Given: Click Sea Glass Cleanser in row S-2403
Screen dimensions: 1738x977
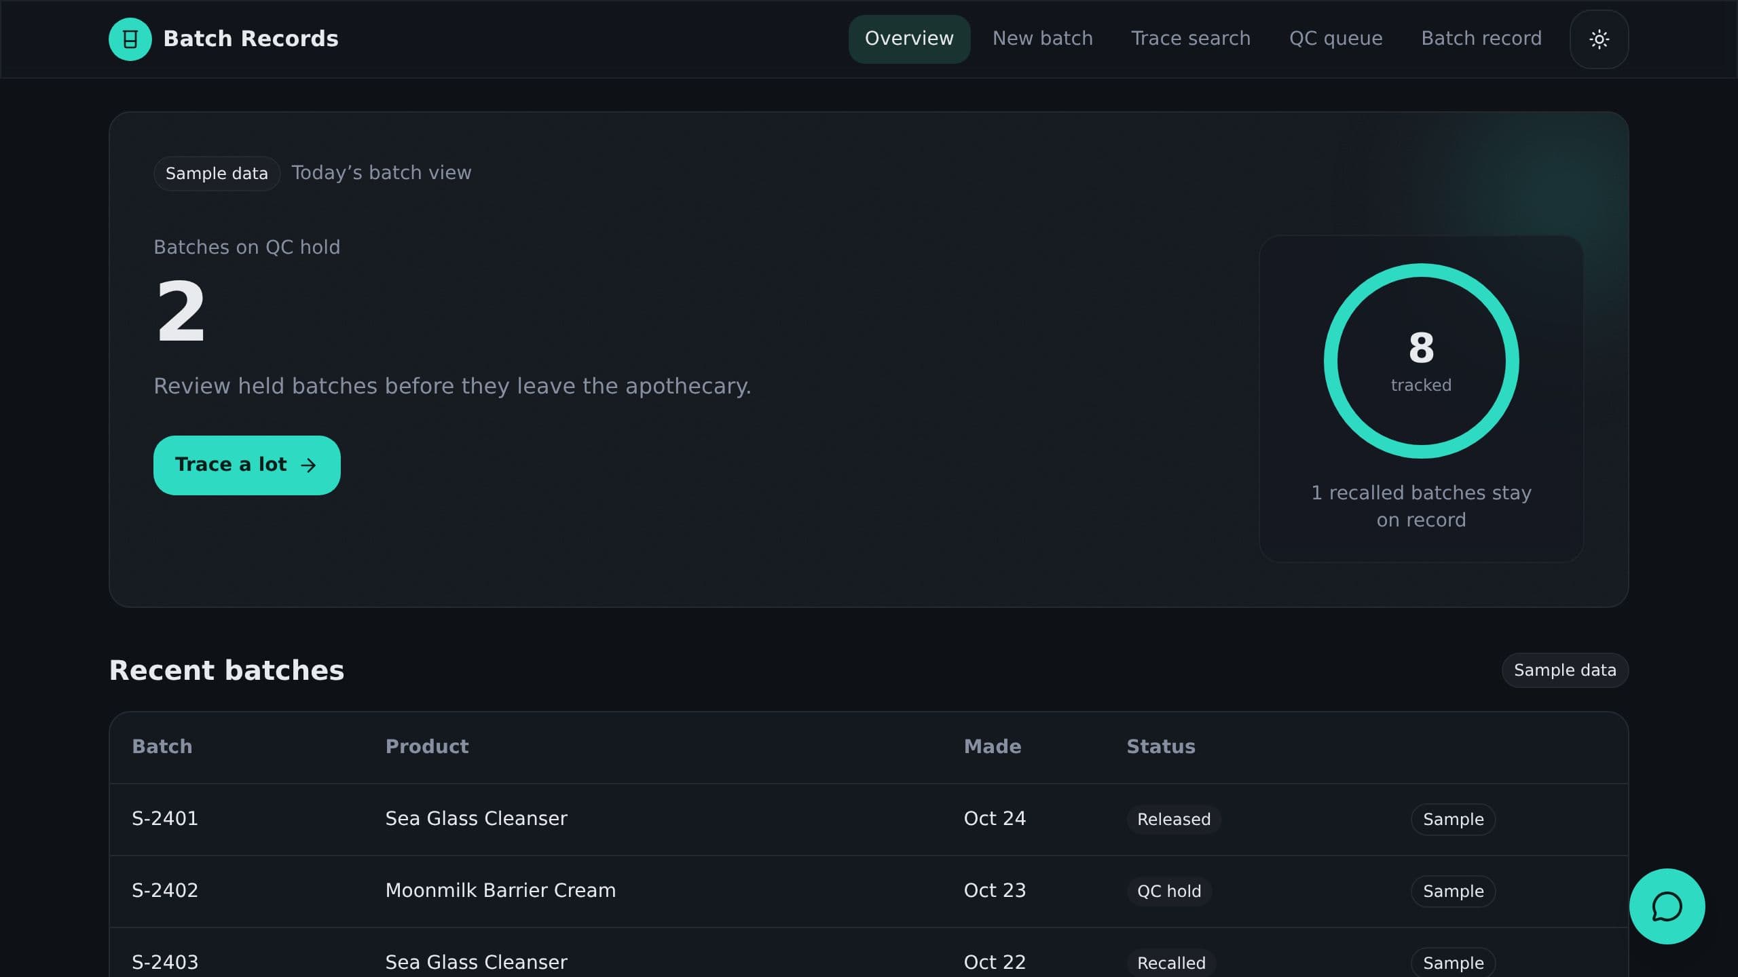Looking at the screenshot, I should 476,963.
